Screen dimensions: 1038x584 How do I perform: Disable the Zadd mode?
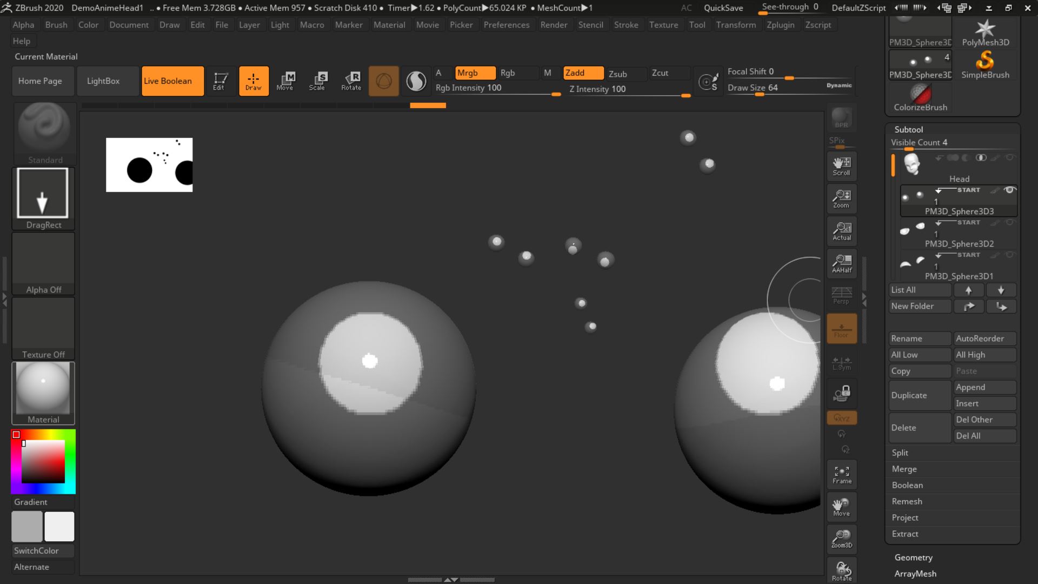pos(583,73)
